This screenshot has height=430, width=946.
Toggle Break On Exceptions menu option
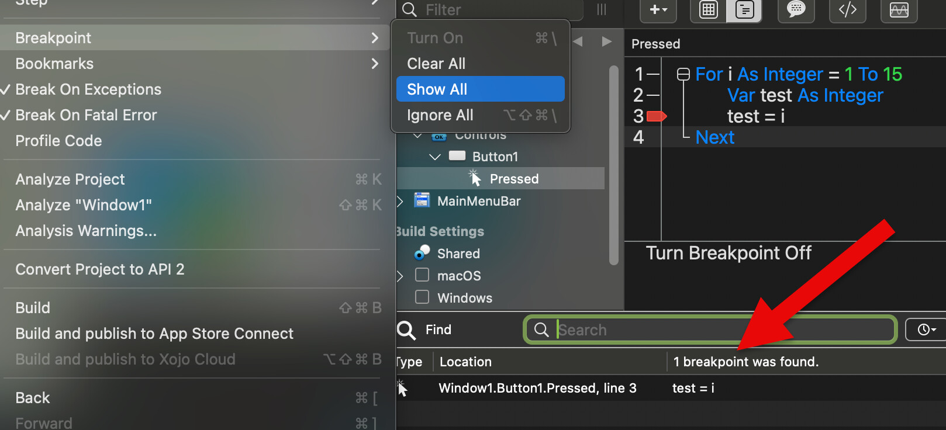pyautogui.click(x=88, y=89)
